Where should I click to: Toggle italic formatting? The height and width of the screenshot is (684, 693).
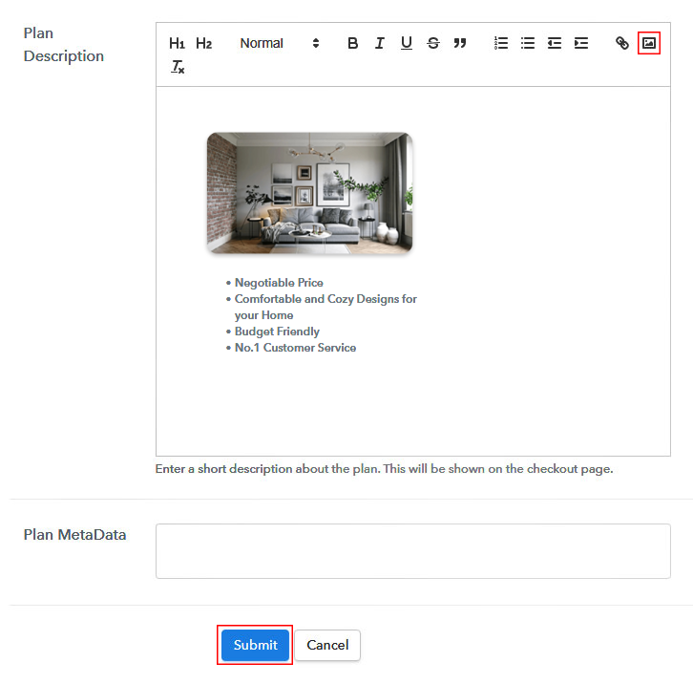pyautogui.click(x=379, y=43)
